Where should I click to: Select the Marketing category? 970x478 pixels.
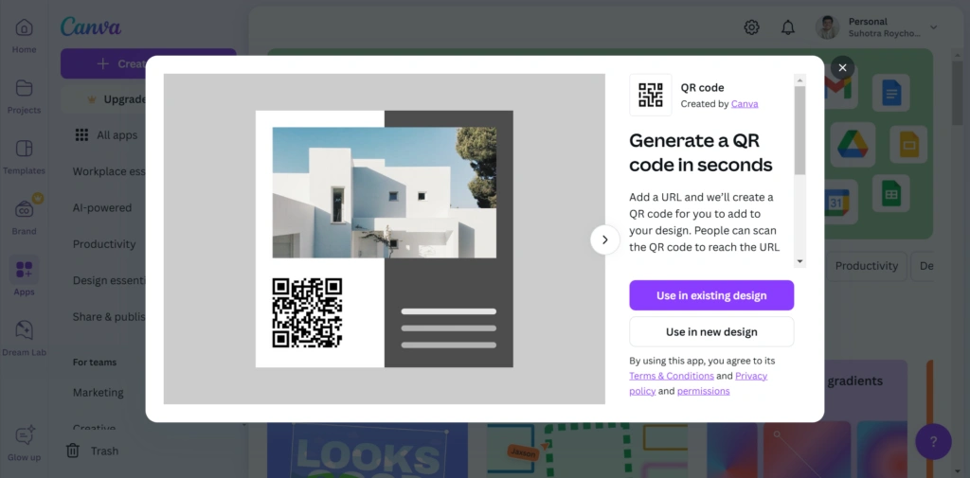point(99,393)
